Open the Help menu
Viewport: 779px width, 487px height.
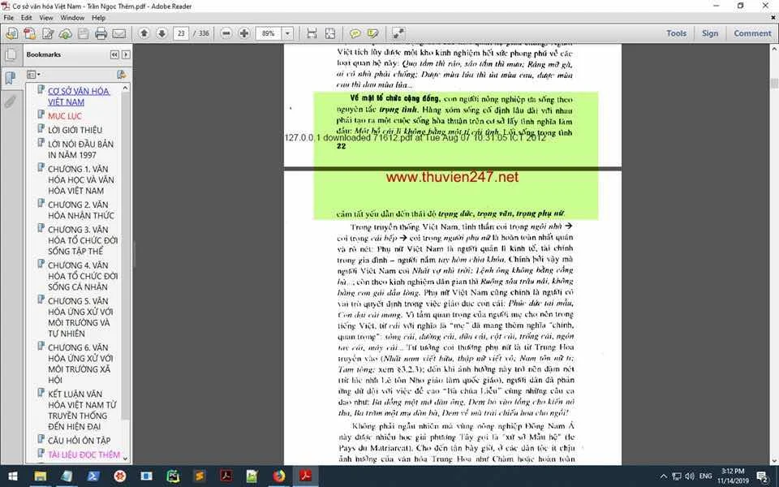coord(98,17)
